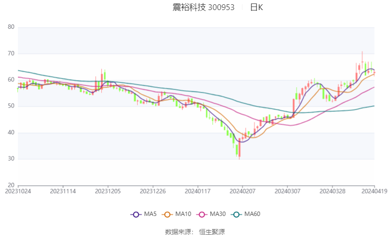Click the 日K label in title

(x=256, y=7)
